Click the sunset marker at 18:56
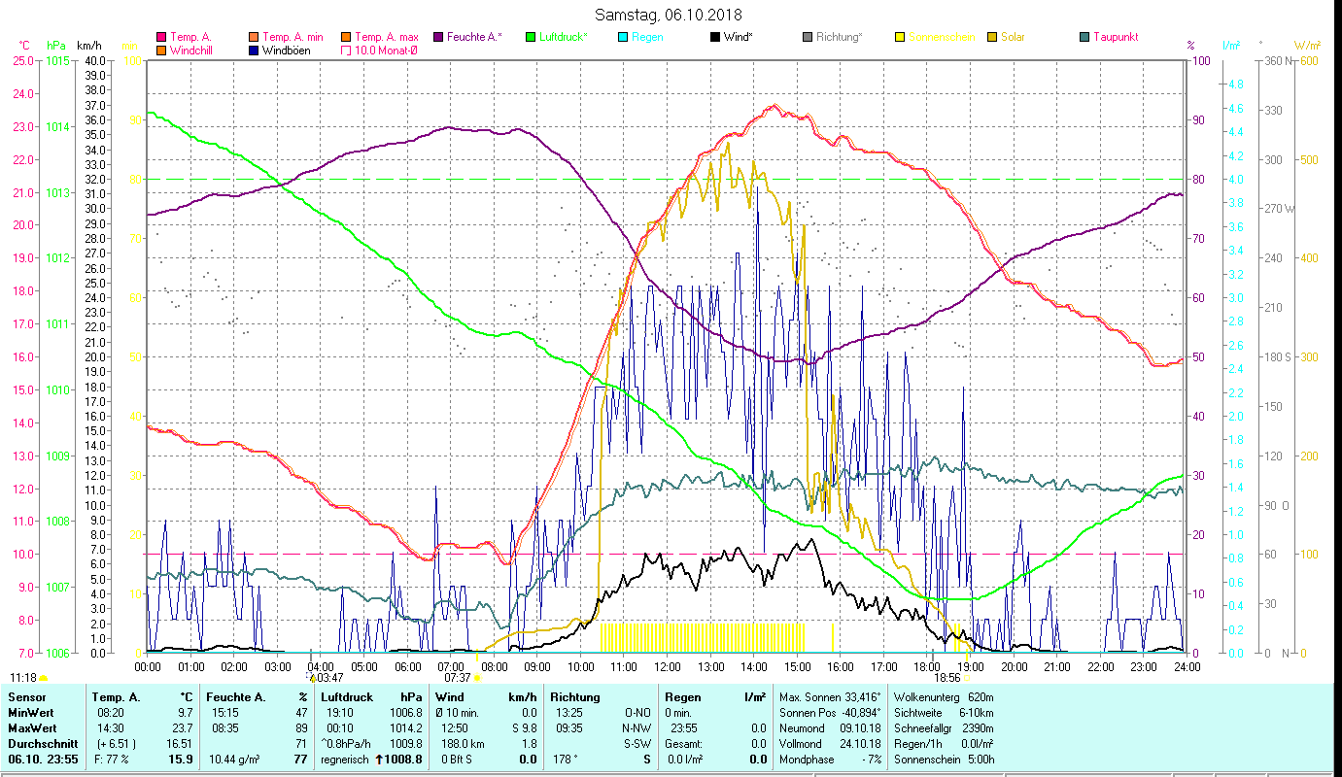Viewport: 1342px width, 777px height. coord(968,678)
